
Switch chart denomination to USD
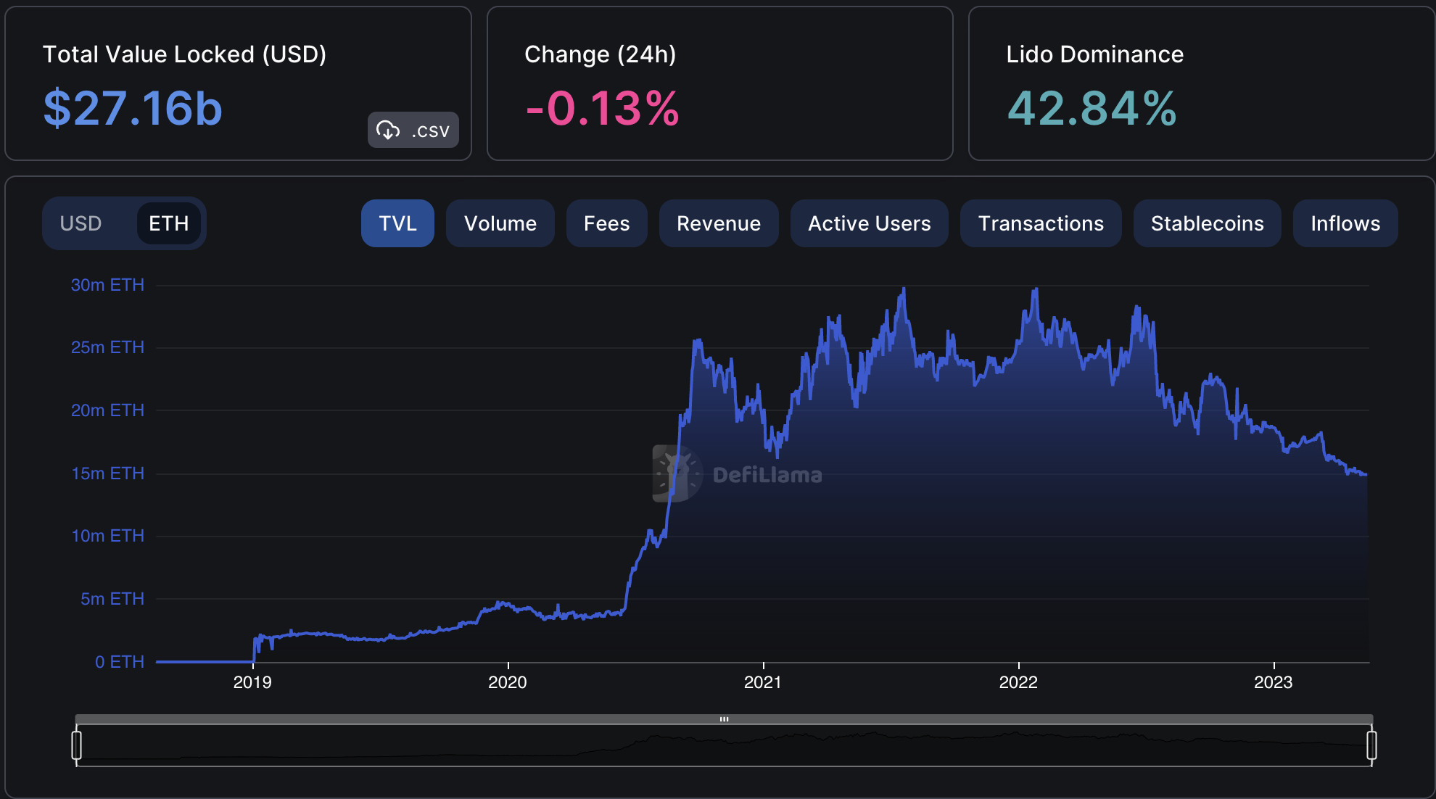point(81,223)
